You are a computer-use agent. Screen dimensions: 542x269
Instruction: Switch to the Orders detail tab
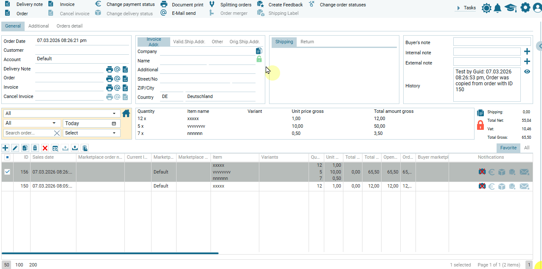(x=70, y=26)
